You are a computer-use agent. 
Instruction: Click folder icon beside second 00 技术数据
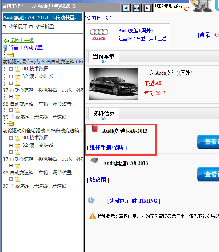pos(17,138)
